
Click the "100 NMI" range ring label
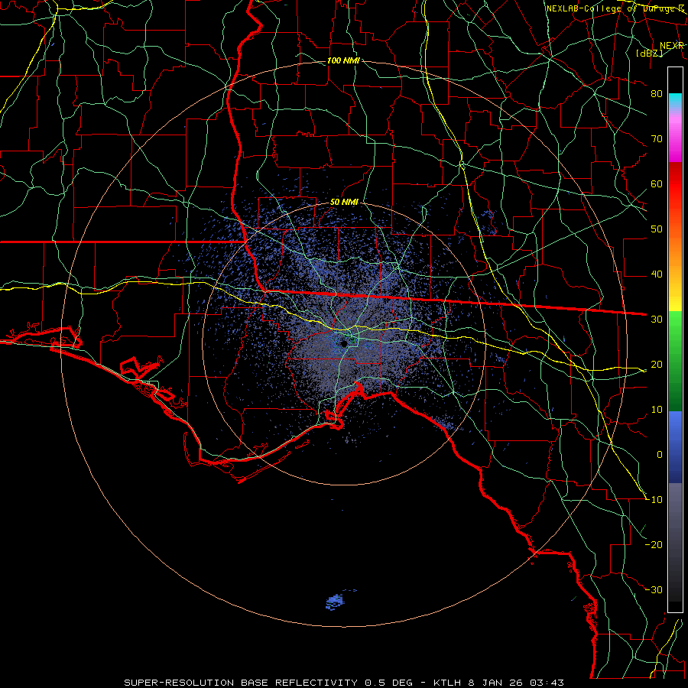coord(343,60)
